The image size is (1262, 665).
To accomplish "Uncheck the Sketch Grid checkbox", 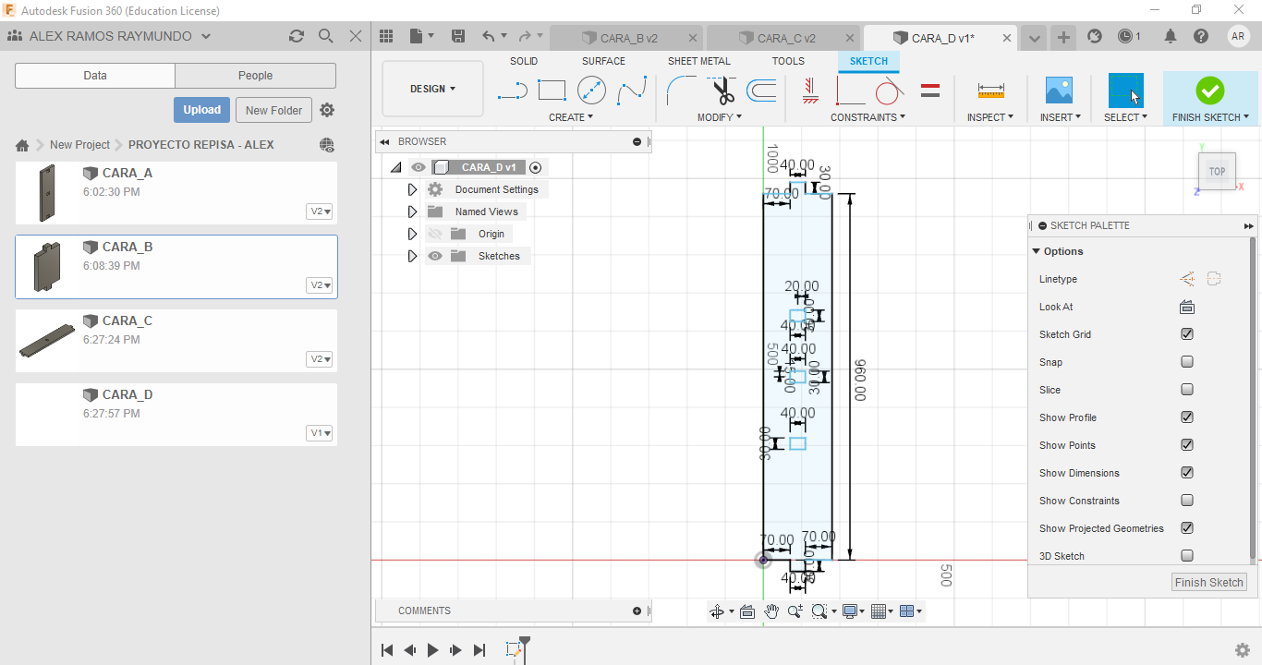I will click(x=1187, y=334).
